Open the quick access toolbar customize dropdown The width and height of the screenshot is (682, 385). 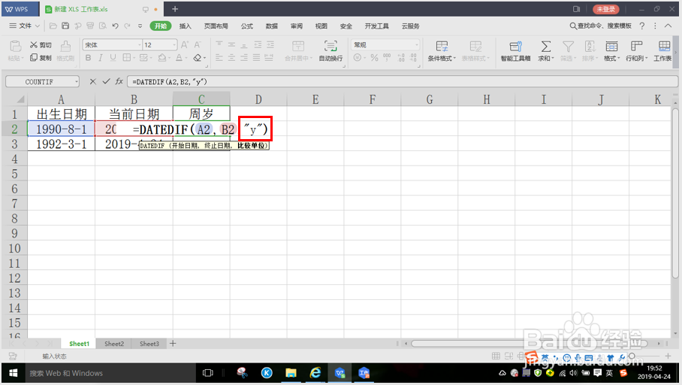tap(140, 26)
